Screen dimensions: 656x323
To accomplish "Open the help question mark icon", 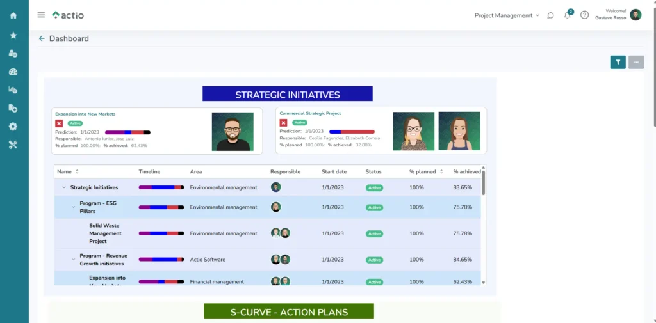I will (x=584, y=15).
